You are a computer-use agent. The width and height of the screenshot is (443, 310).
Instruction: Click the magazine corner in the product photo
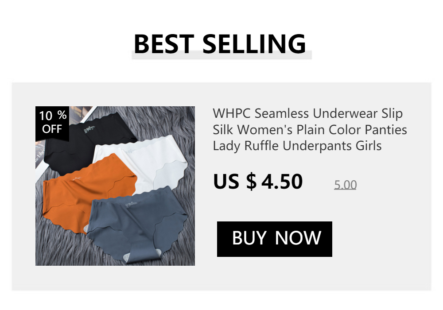click(x=39, y=155)
